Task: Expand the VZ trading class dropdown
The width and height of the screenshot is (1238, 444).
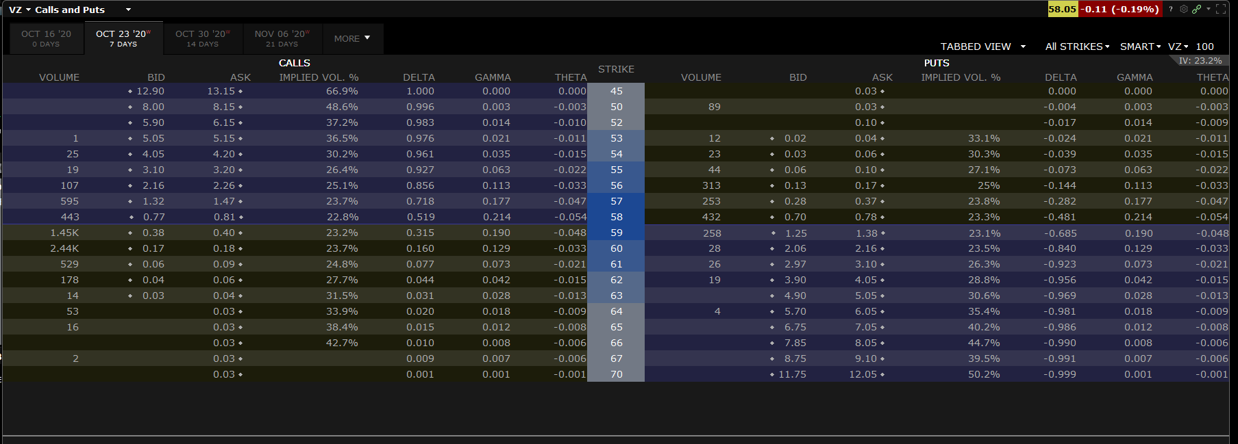Action: tap(1178, 47)
